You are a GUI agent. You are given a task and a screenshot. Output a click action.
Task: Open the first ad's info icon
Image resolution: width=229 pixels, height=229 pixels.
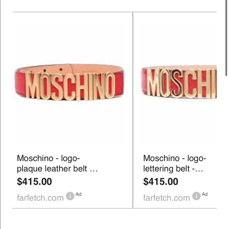(x=70, y=196)
